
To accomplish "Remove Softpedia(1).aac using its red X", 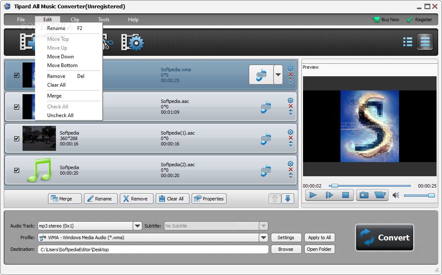I will click(290, 137).
